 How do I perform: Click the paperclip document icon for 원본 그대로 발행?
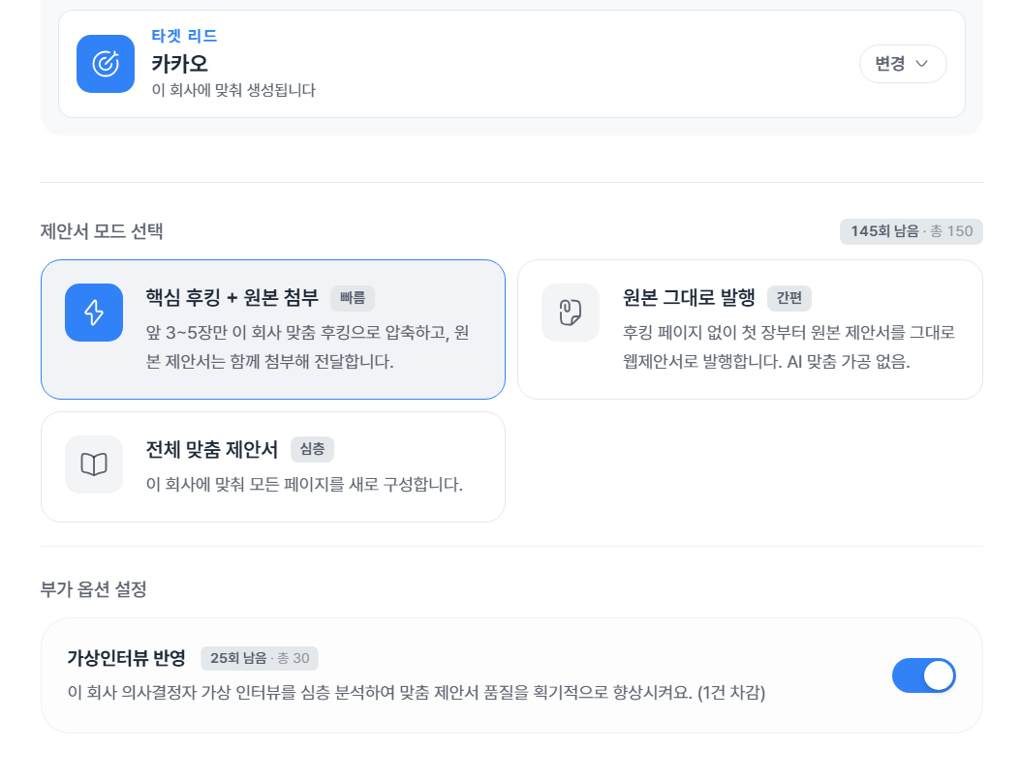(x=571, y=313)
